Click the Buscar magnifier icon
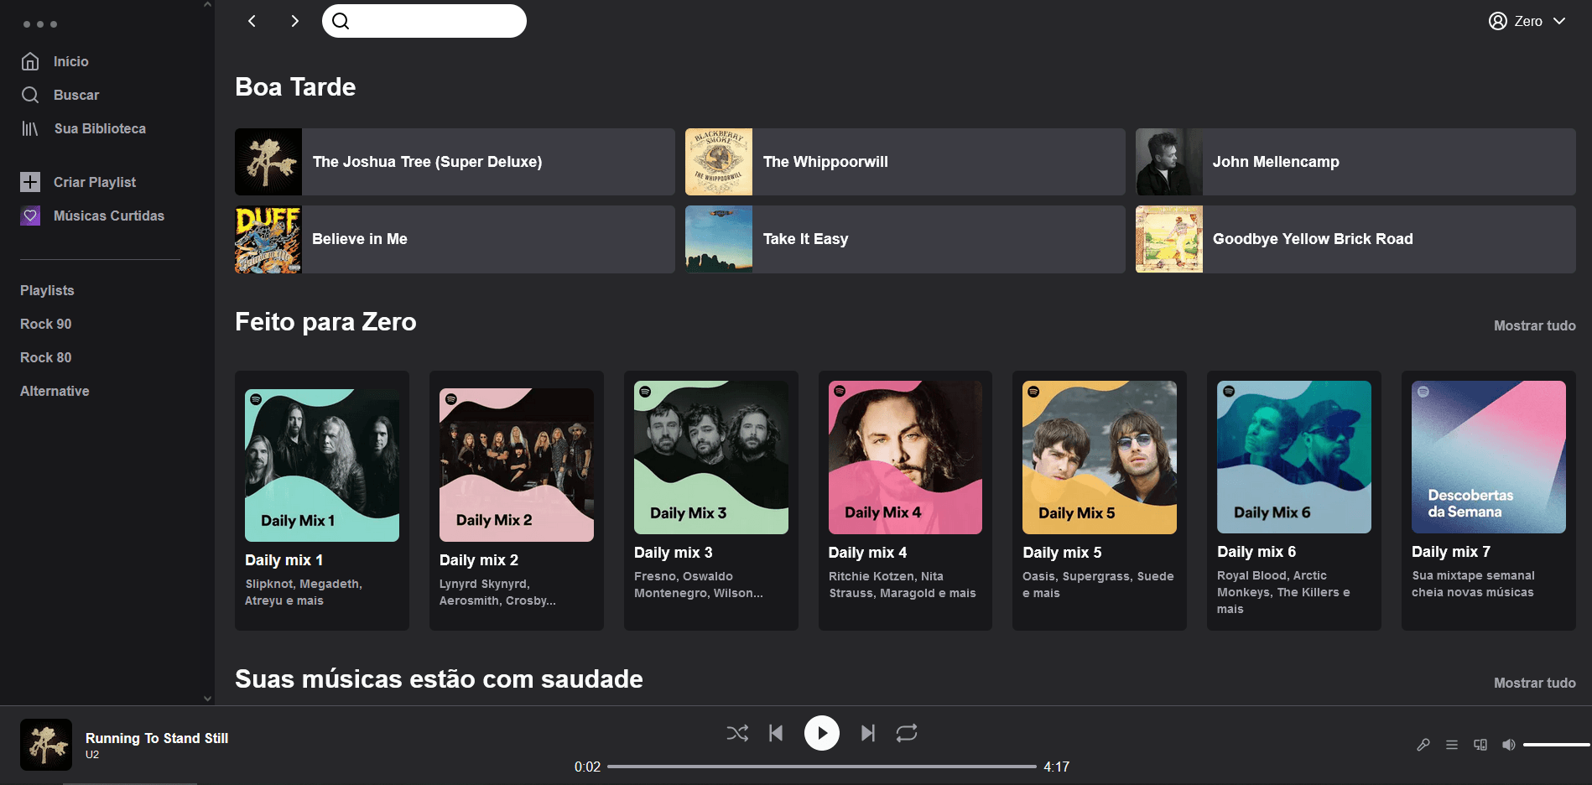The width and height of the screenshot is (1592, 785). (30, 95)
